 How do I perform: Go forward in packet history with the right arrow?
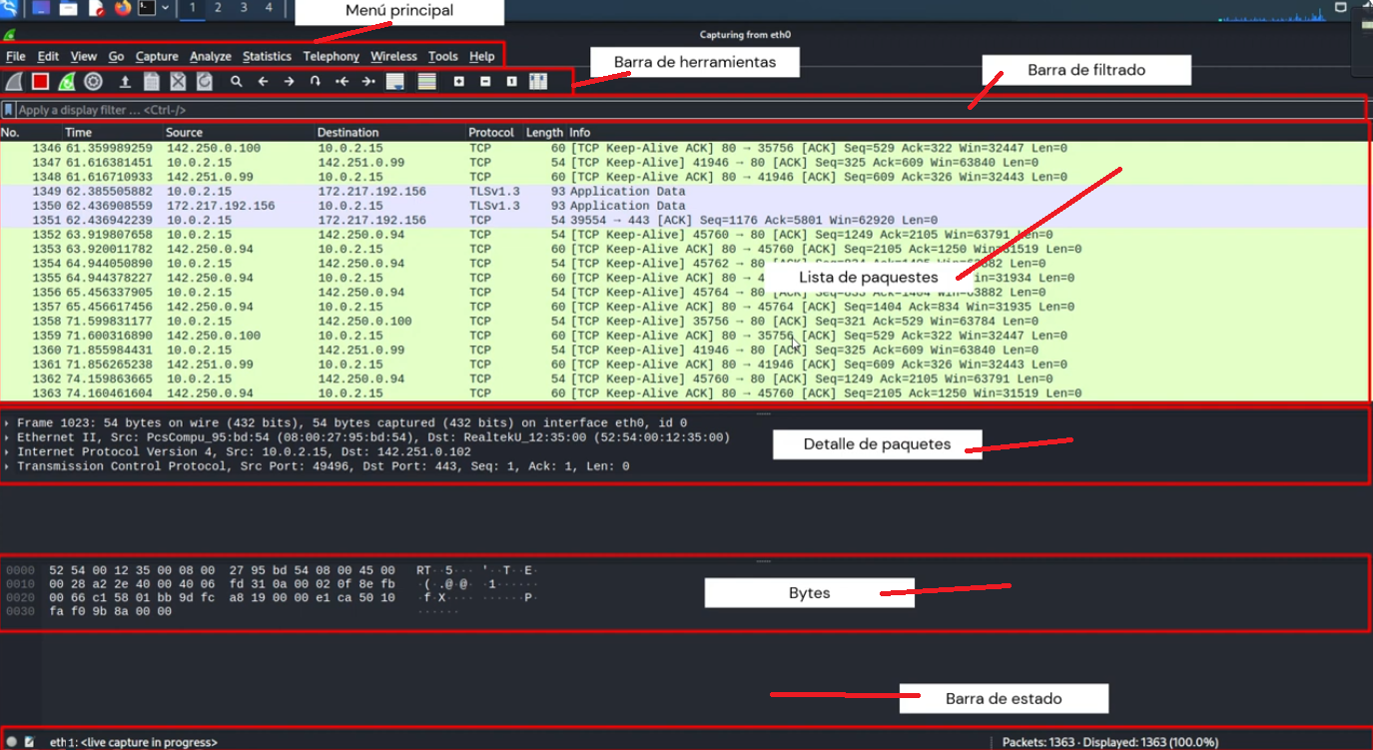pyautogui.click(x=289, y=82)
